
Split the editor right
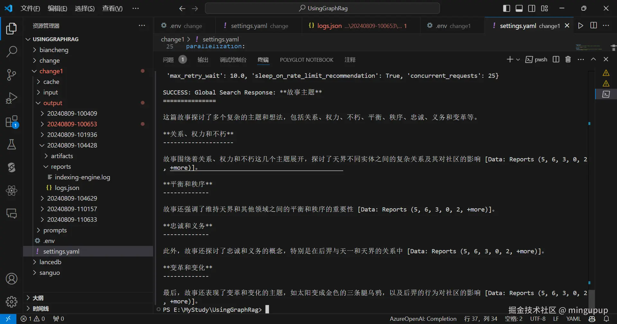click(x=594, y=26)
